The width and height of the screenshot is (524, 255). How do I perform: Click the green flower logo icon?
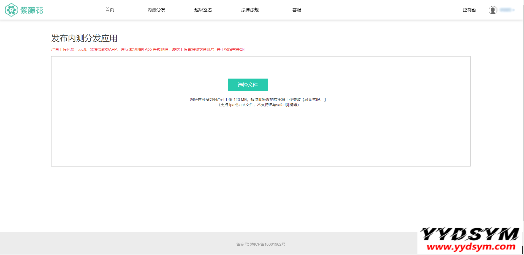tap(11, 10)
